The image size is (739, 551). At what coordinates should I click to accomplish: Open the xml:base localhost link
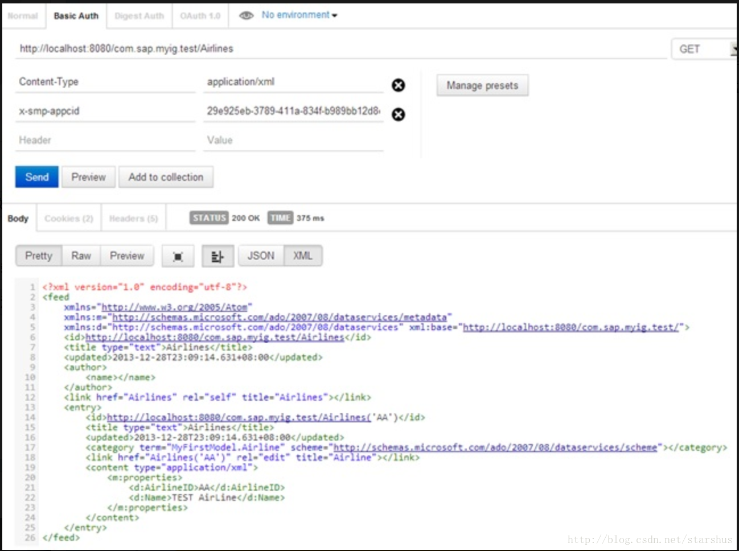pyautogui.click(x=571, y=327)
